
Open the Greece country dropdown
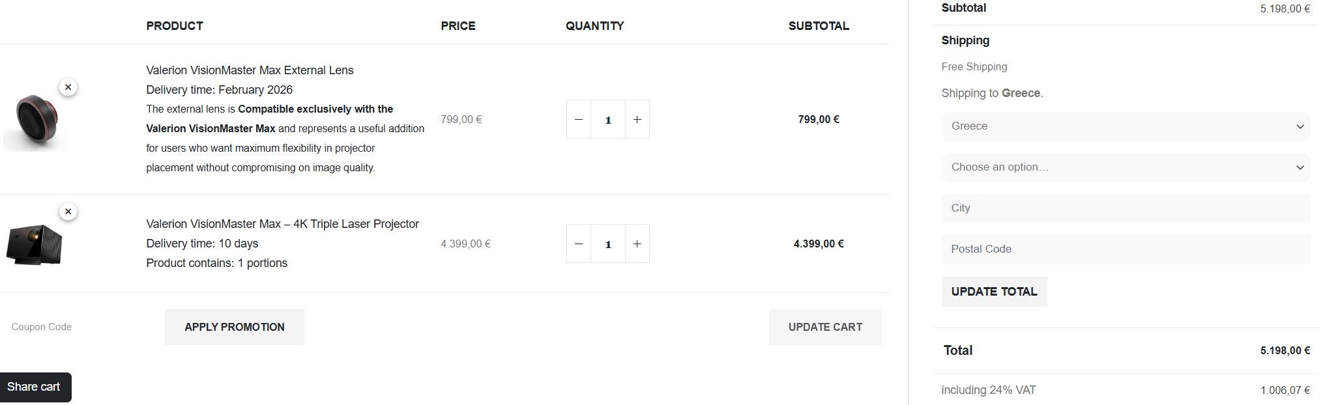pyautogui.click(x=1125, y=126)
